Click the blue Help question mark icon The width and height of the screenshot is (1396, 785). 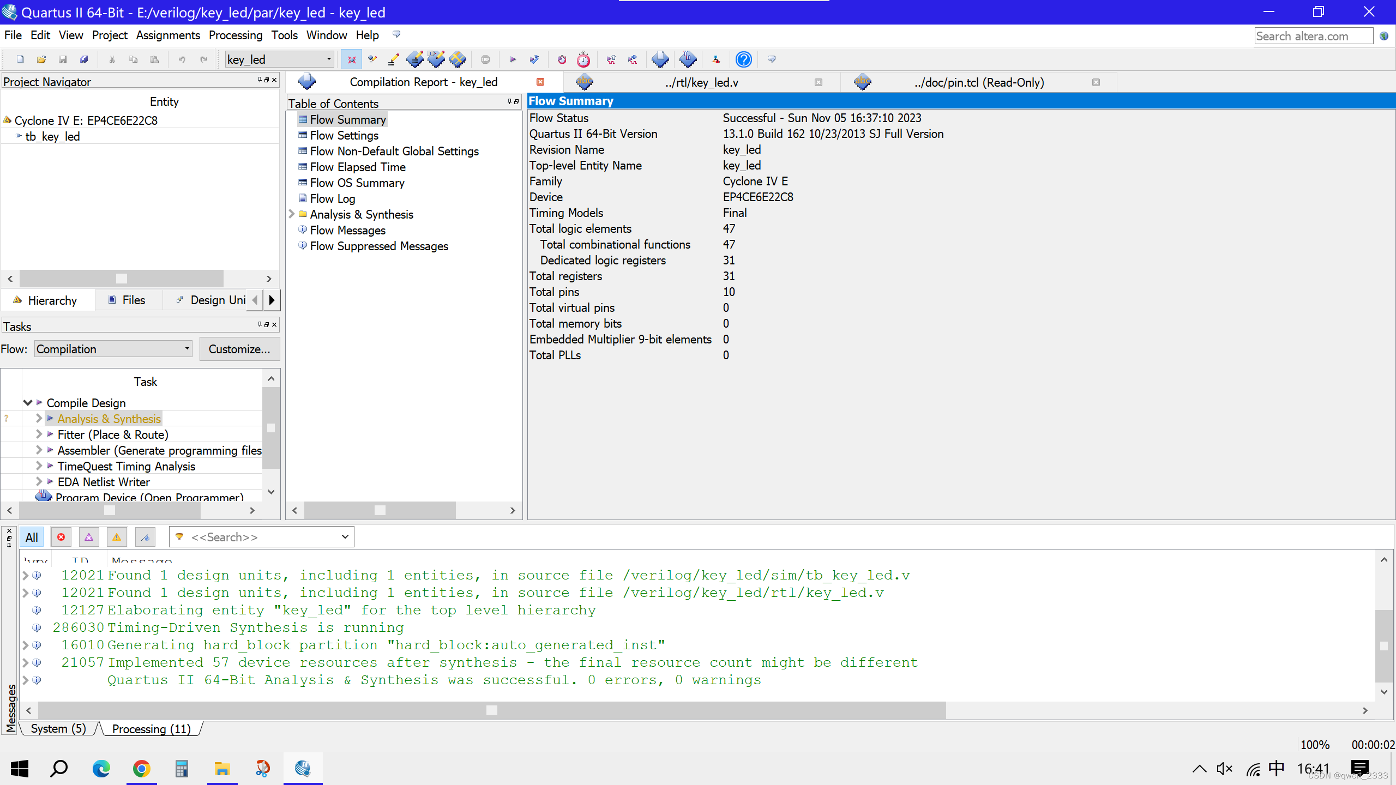click(x=744, y=59)
